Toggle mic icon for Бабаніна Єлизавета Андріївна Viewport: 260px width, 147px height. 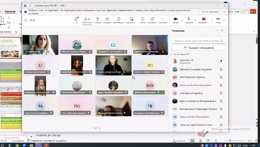[221, 69]
